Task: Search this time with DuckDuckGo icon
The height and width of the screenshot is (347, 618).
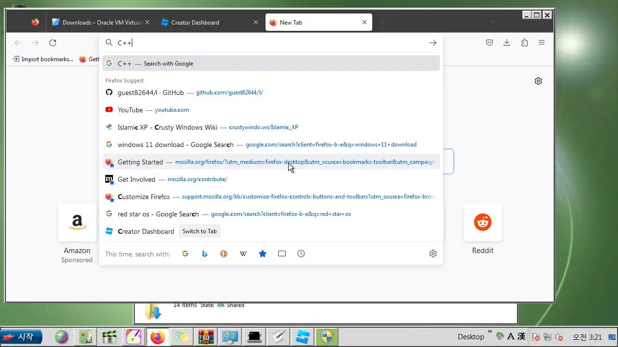Action: tap(224, 254)
